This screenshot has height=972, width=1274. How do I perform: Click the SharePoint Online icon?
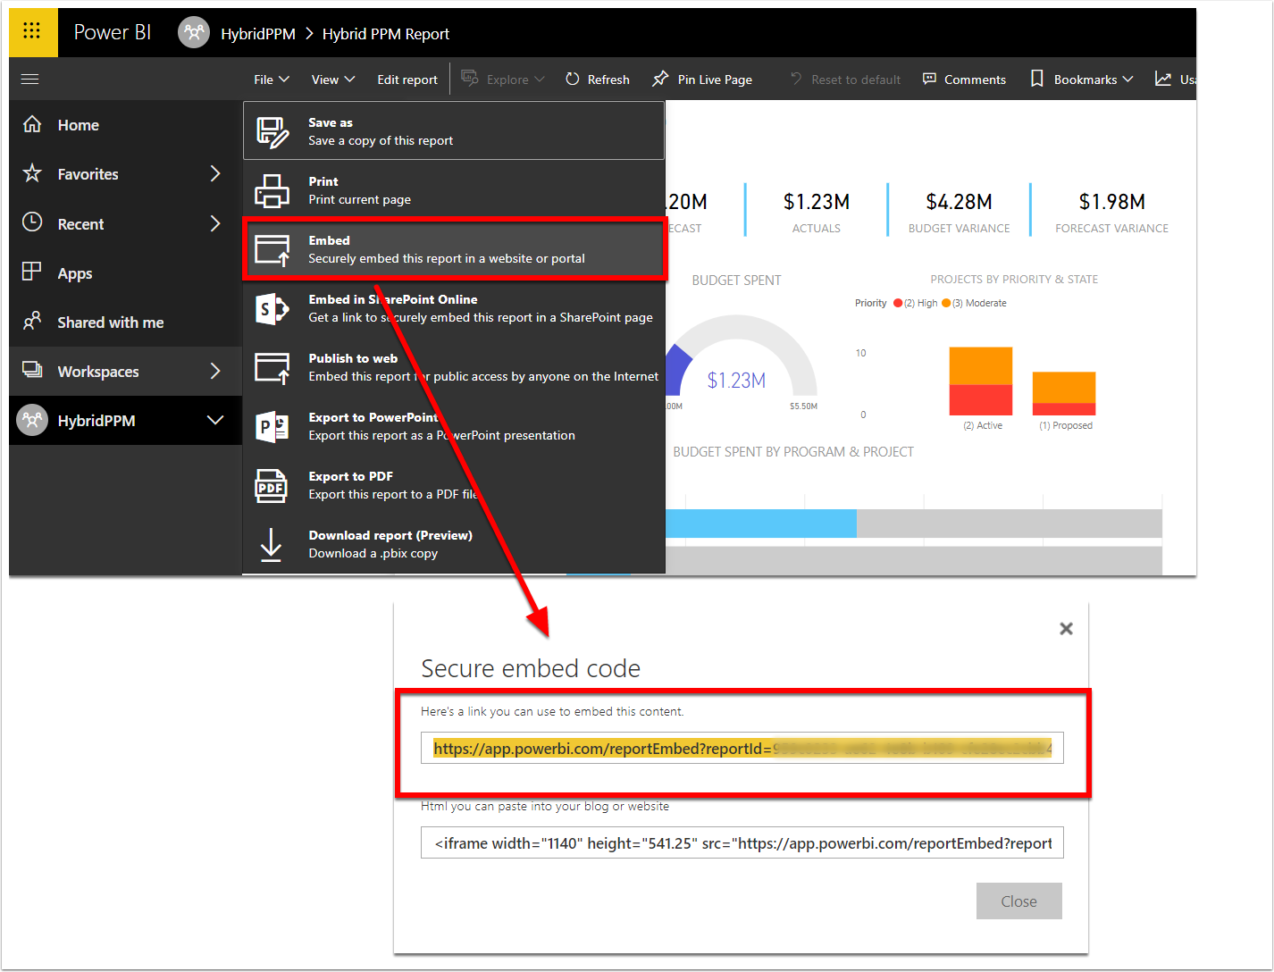272,309
